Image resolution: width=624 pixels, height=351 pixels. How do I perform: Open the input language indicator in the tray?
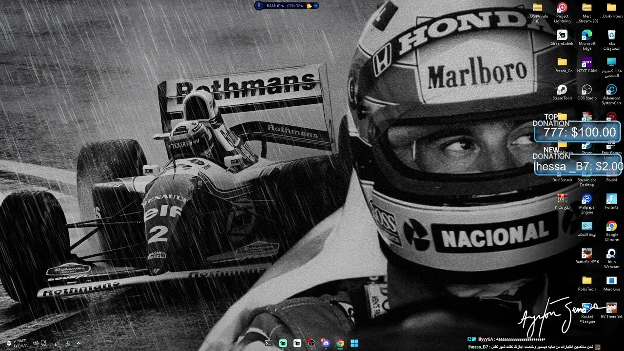coord(56,344)
